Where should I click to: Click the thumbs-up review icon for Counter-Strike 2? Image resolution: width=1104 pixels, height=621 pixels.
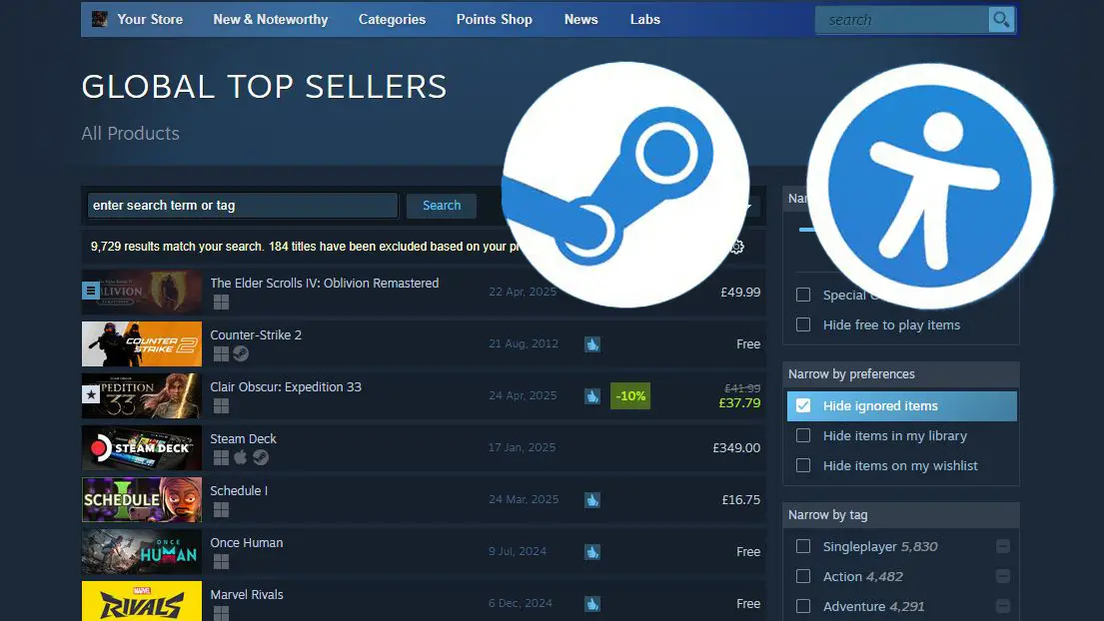(x=592, y=344)
